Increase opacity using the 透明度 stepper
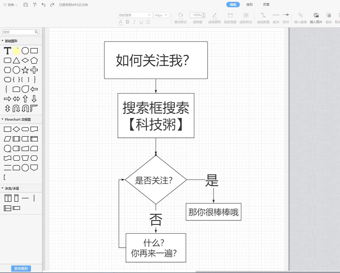The width and height of the screenshot is (340, 273). 204,14
